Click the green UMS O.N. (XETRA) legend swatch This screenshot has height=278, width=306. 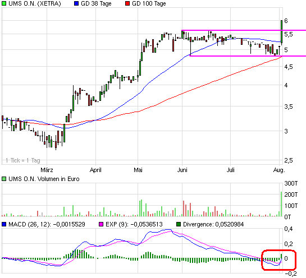[4, 3]
